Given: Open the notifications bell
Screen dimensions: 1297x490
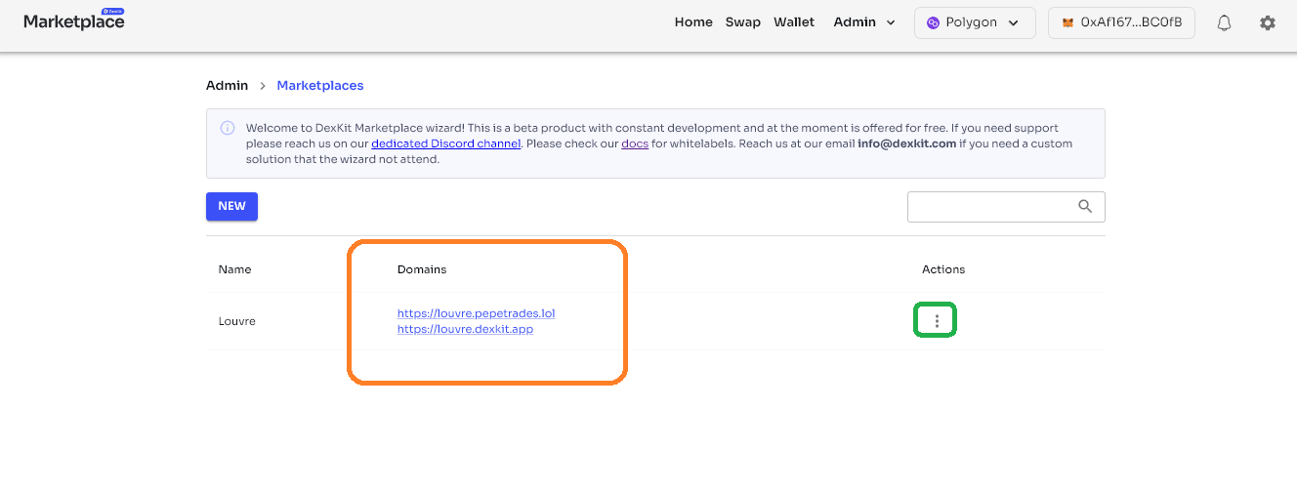Looking at the screenshot, I should [1224, 23].
